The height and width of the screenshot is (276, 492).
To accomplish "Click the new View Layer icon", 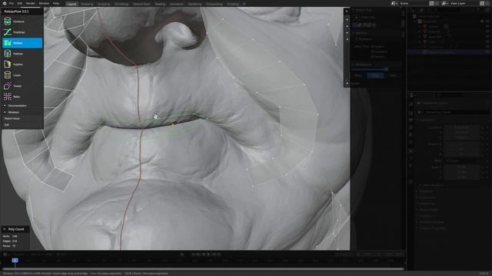I will tap(482, 3).
